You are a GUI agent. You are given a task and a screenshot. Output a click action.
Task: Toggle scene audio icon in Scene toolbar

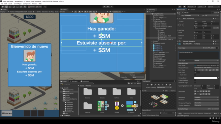click(x=82, y=12)
